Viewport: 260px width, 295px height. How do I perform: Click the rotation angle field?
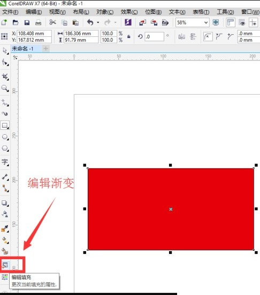click(155, 36)
